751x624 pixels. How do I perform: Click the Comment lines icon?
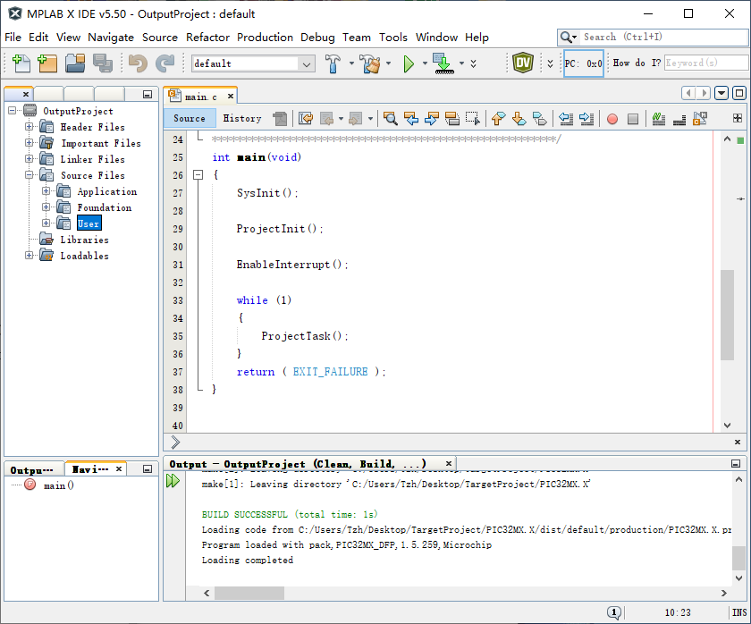tap(659, 118)
